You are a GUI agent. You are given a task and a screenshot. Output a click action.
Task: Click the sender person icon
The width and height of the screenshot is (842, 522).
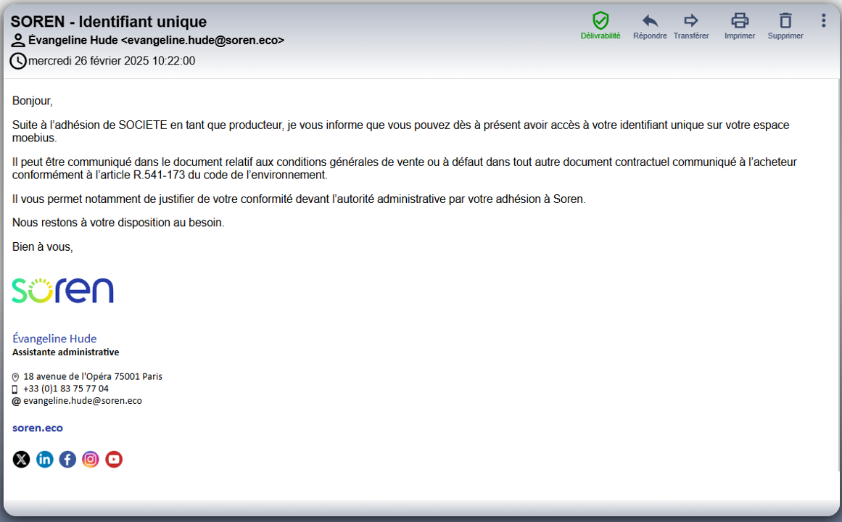18,41
